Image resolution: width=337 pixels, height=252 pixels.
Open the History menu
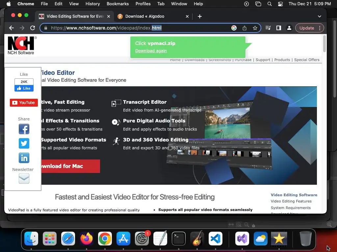tap(92, 4)
